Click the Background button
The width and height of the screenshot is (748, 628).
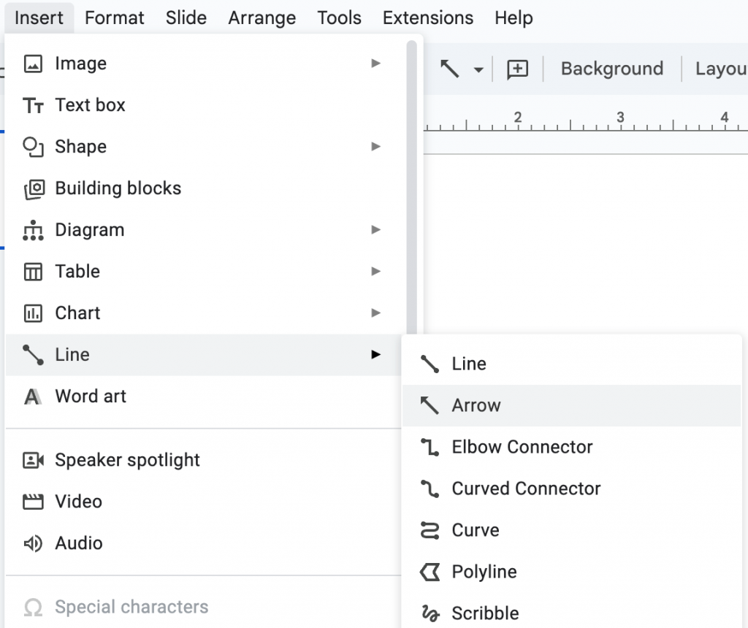pyautogui.click(x=612, y=69)
